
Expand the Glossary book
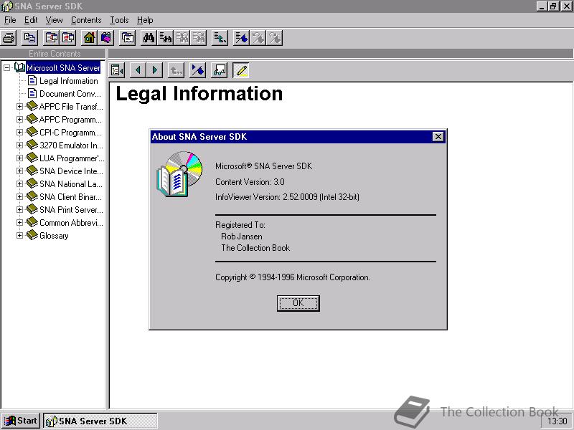(x=20, y=235)
